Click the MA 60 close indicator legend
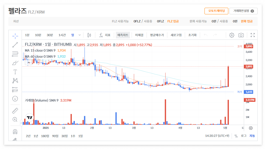Image resolution: width=266 pixels, height=149 pixels. pyautogui.click(x=40, y=57)
